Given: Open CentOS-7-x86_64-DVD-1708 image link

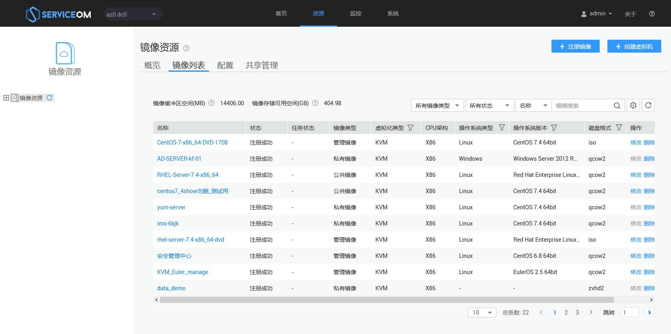Looking at the screenshot, I should click(x=192, y=143).
